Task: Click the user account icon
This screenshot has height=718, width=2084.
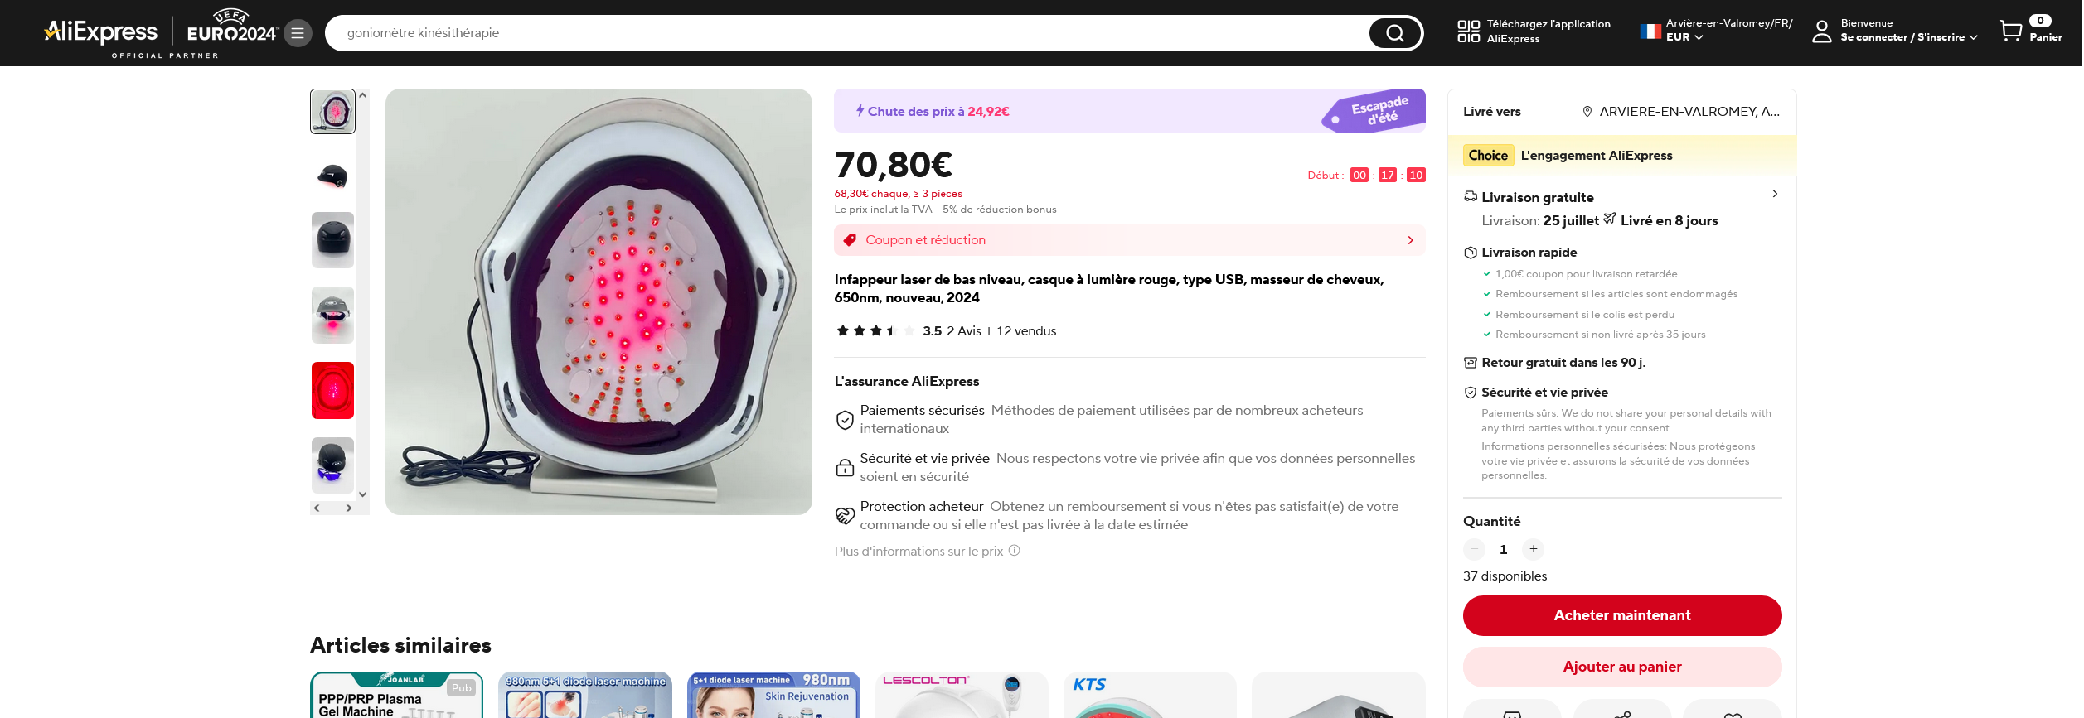Action: coord(1821,31)
